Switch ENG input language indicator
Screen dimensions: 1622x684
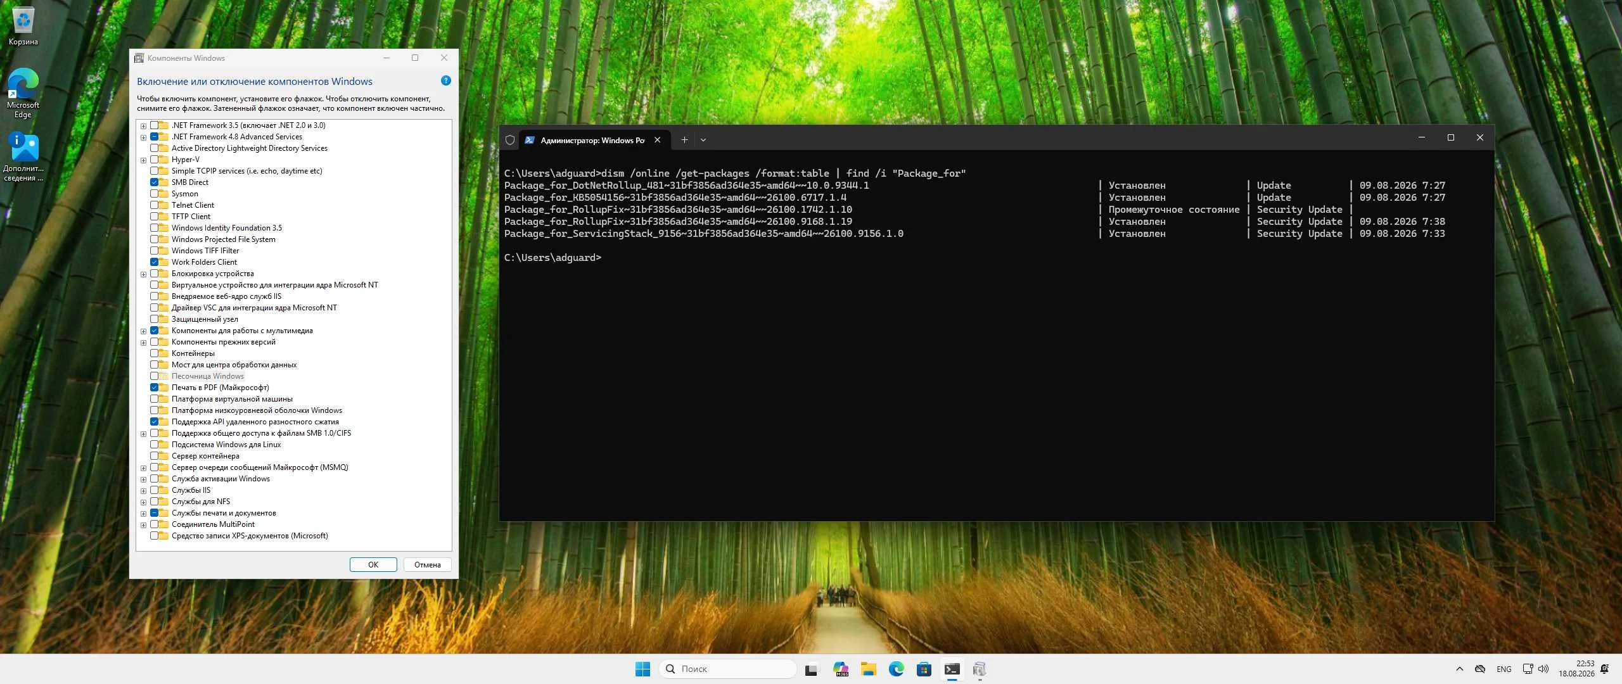point(1504,669)
